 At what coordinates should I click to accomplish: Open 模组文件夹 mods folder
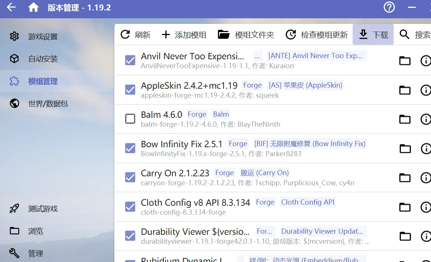tap(246, 35)
